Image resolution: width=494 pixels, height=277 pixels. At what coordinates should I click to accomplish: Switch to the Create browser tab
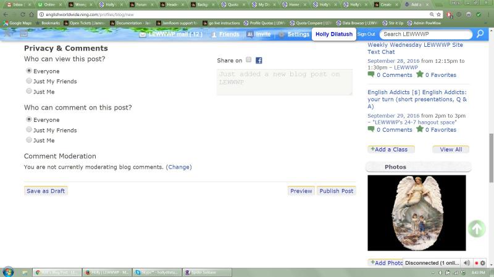tap(386, 4)
